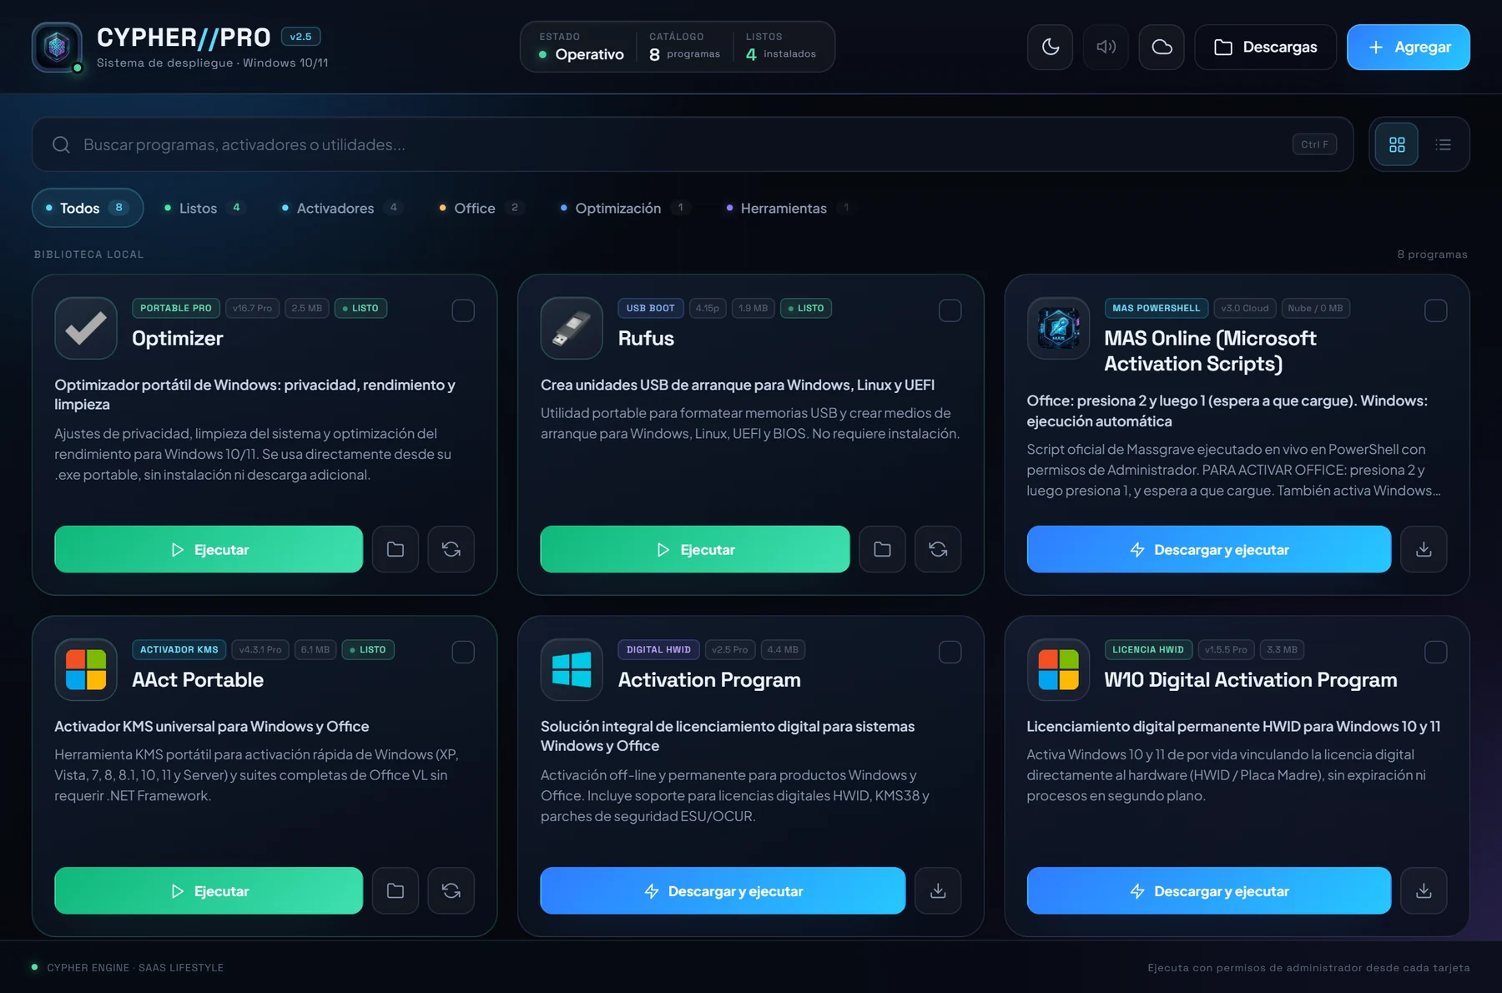
Task: Select the Optimizer card checkbox
Action: click(x=463, y=310)
